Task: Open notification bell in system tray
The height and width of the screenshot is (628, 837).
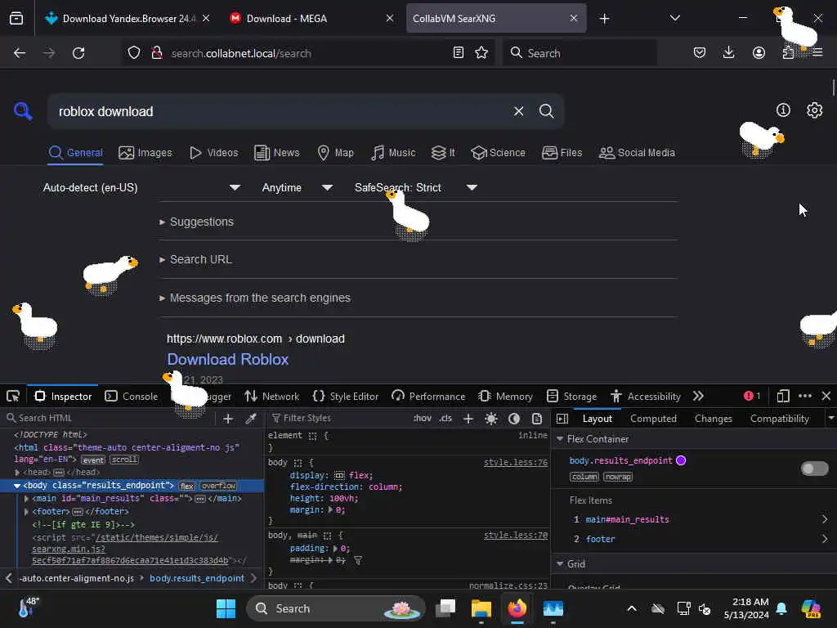Action: 781,608
